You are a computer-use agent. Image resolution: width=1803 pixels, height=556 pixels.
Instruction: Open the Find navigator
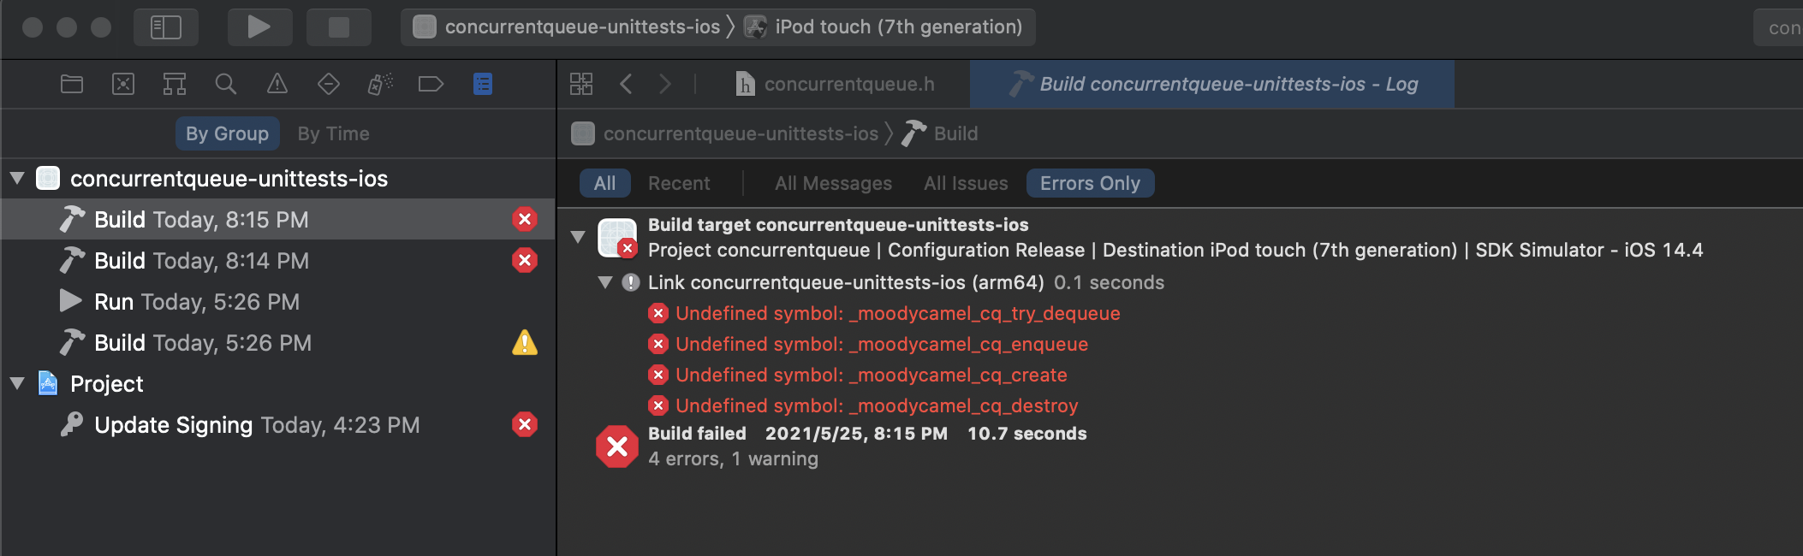(226, 84)
